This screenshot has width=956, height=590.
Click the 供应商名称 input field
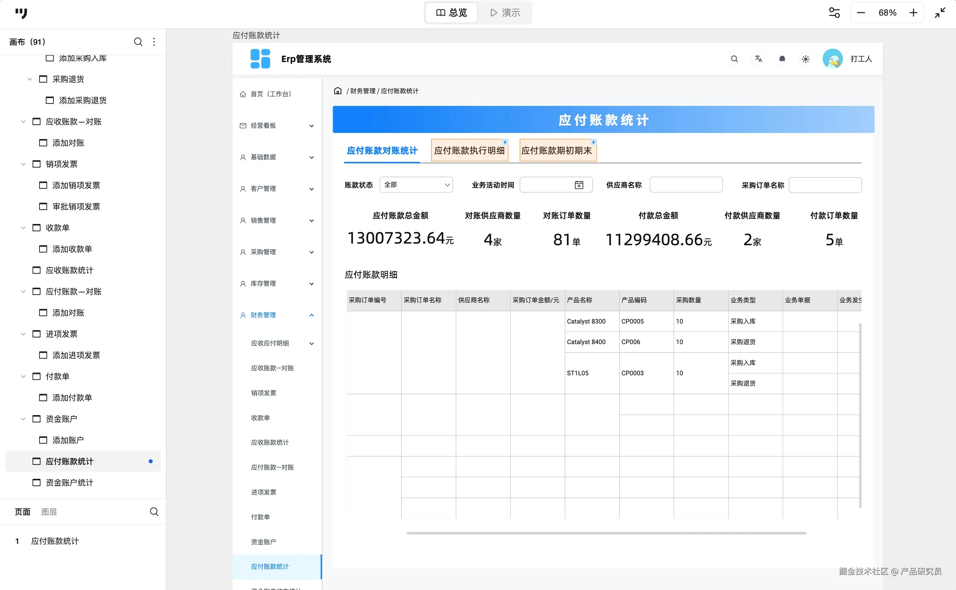(685, 185)
